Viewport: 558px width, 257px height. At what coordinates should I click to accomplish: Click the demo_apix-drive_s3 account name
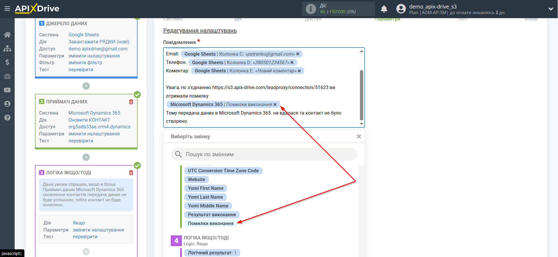point(433,6)
